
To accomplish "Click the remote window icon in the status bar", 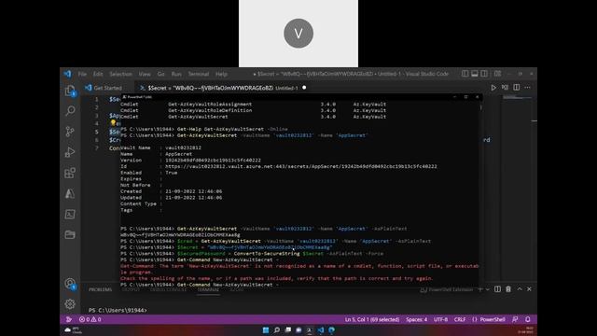I will pyautogui.click(x=69, y=319).
